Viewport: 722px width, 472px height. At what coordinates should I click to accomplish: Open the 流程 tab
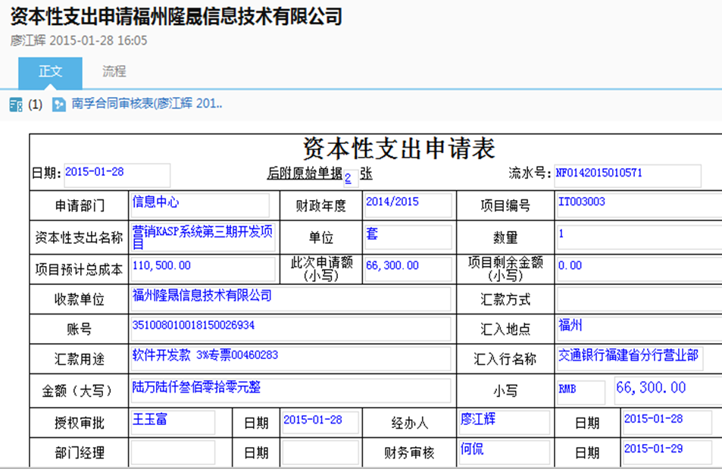[114, 72]
